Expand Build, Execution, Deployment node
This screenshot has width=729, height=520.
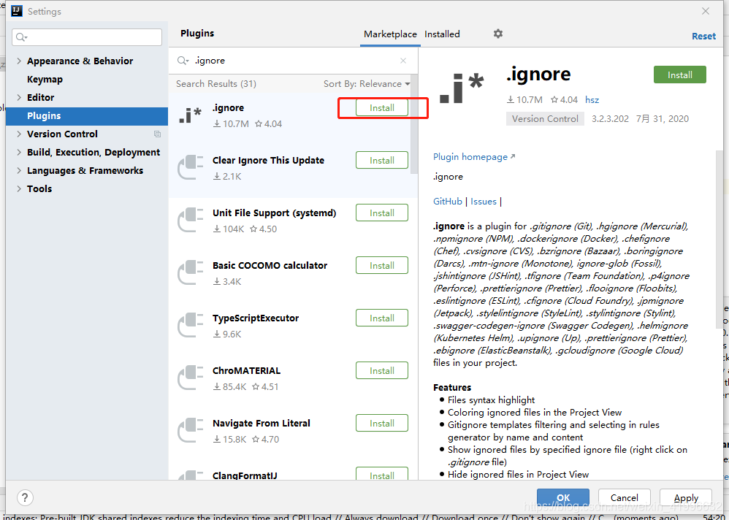(x=19, y=152)
